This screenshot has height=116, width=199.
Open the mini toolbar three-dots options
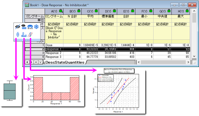(27, 40)
